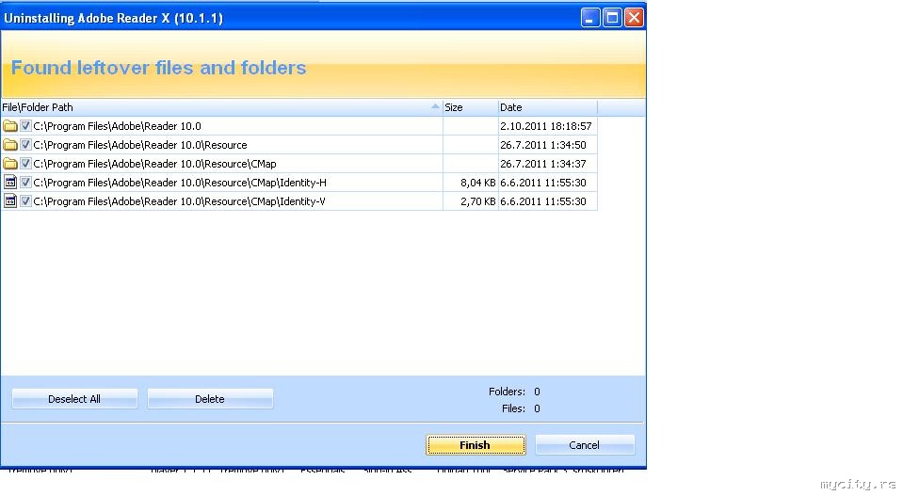903x496 pixels.
Task: Uncheck the Identity-H file checkbox
Action: tap(25, 183)
